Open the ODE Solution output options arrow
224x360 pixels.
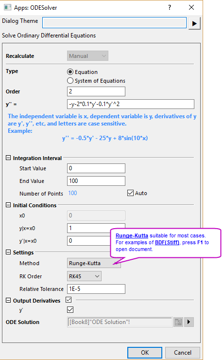(189, 322)
